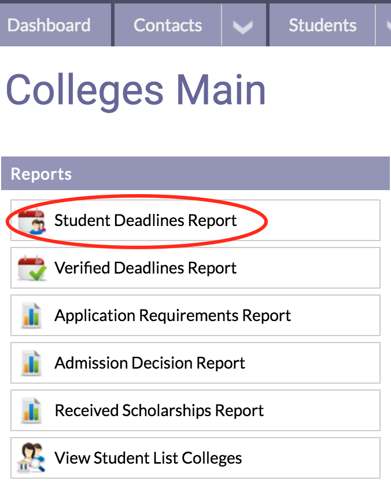
Task: Click the Colleges Main page title
Action: coord(136,90)
